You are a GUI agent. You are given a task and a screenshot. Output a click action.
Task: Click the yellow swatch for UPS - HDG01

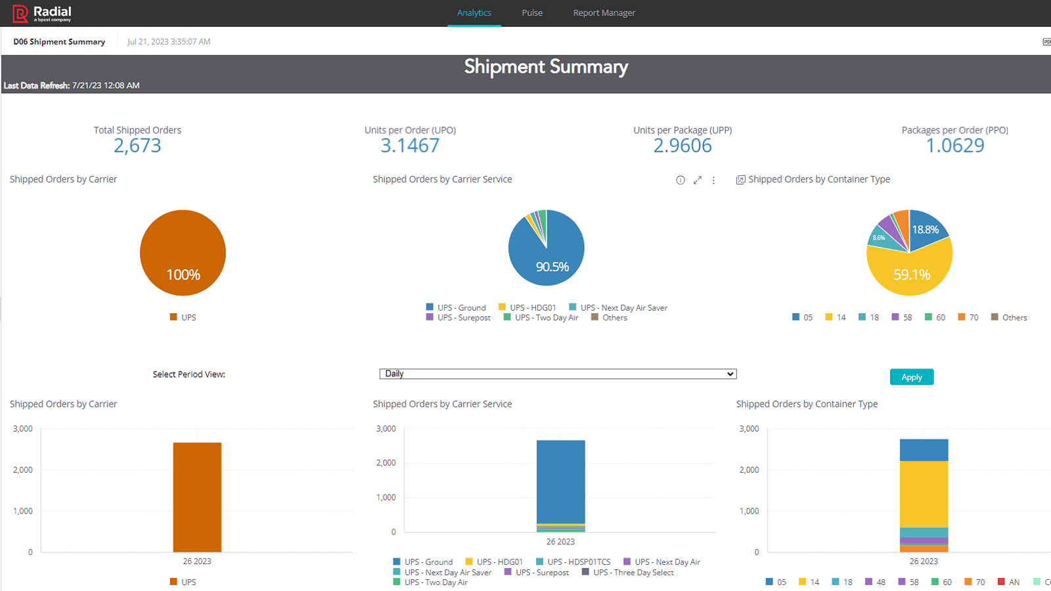coord(503,307)
